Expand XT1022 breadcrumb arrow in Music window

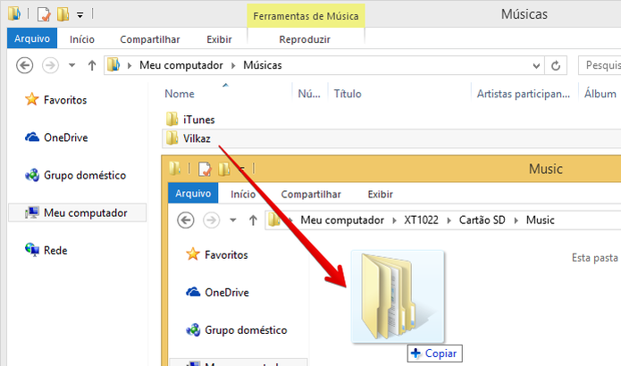click(449, 220)
